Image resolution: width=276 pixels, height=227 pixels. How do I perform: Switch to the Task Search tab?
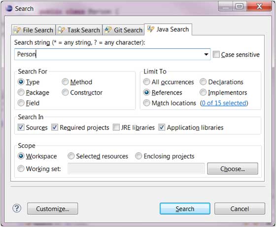(79, 30)
